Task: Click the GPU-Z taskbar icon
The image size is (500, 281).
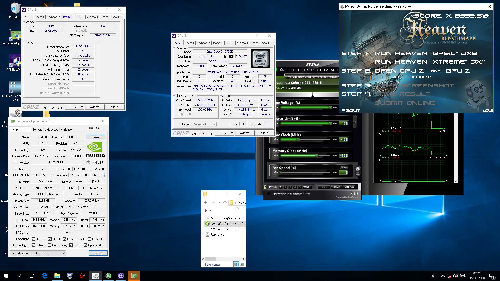Action: pyautogui.click(x=134, y=276)
